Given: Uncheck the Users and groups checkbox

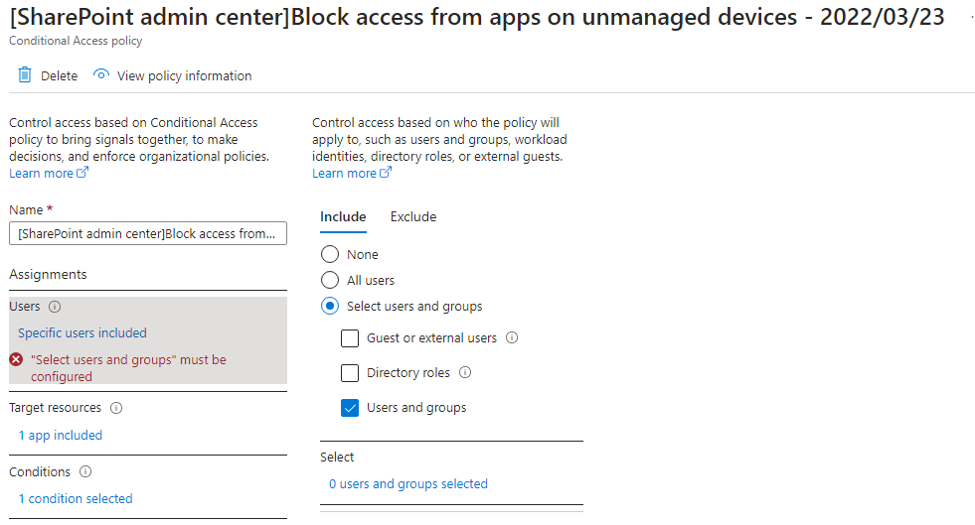Looking at the screenshot, I should point(350,408).
